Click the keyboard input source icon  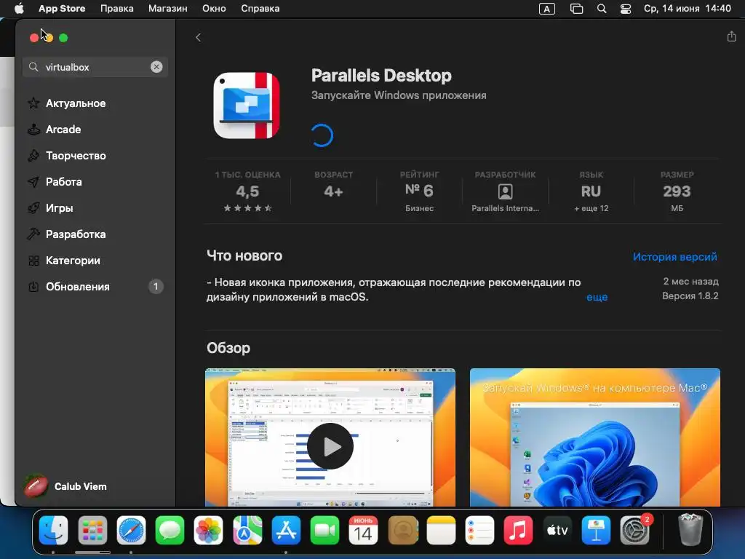coord(547,9)
